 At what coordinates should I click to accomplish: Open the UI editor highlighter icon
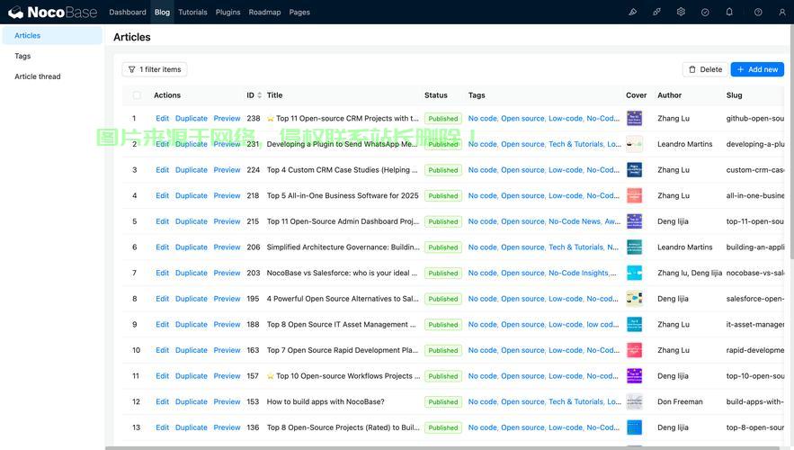click(x=632, y=13)
